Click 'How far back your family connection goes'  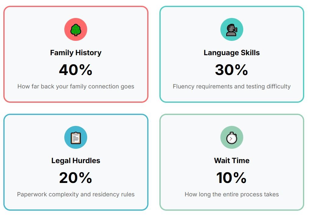point(76,87)
